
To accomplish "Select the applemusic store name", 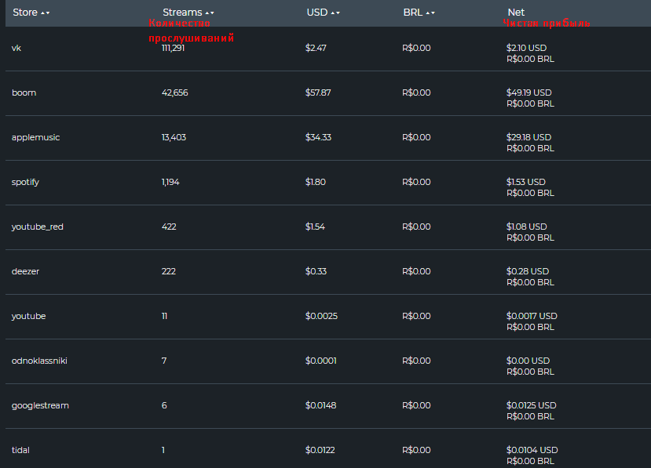I will tap(35, 138).
